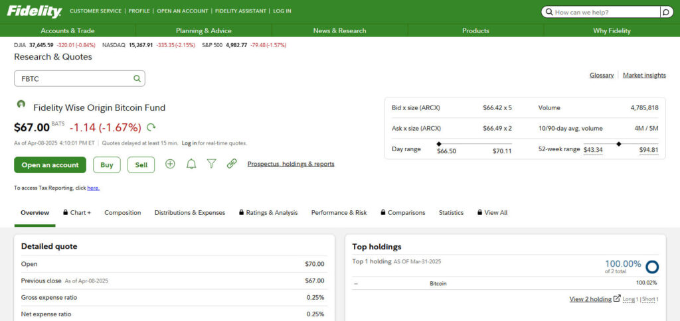Click the green search icon in symbol box
The height and width of the screenshot is (321, 680).
click(x=137, y=78)
